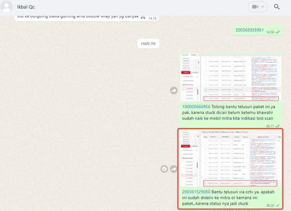React with emoji on second screenshot message

coord(164,169)
